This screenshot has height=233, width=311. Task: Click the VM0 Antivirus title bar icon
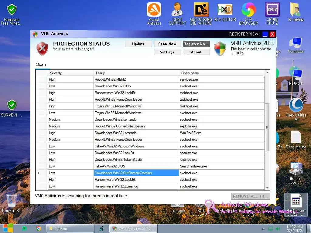35,34
